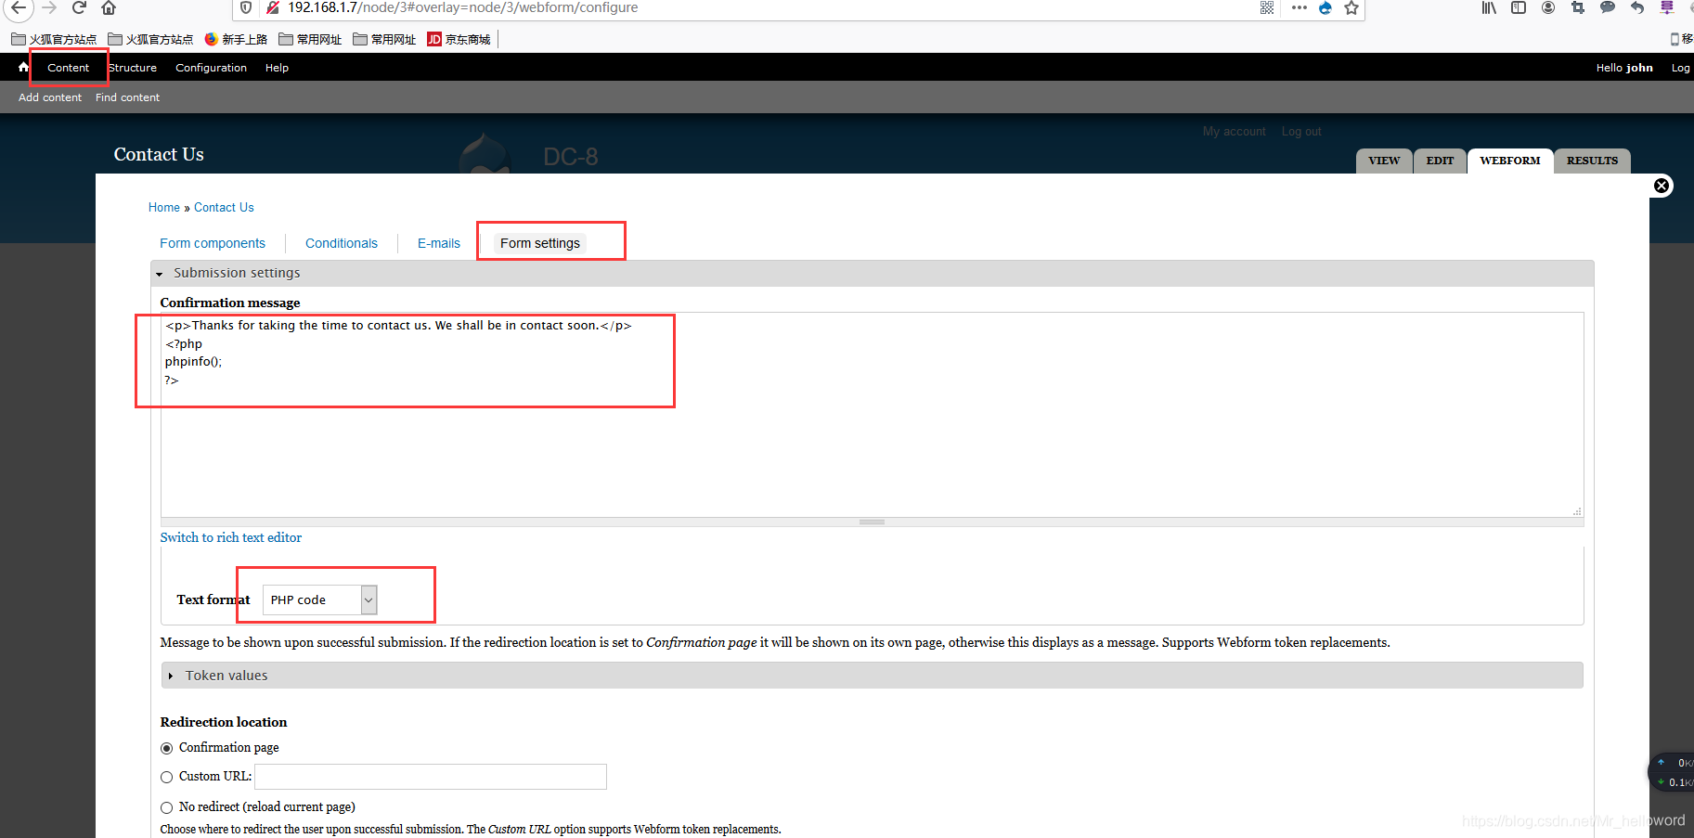Screen dimensions: 1694x838
Task: Switch to the RESULTS tab
Action: point(1592,161)
